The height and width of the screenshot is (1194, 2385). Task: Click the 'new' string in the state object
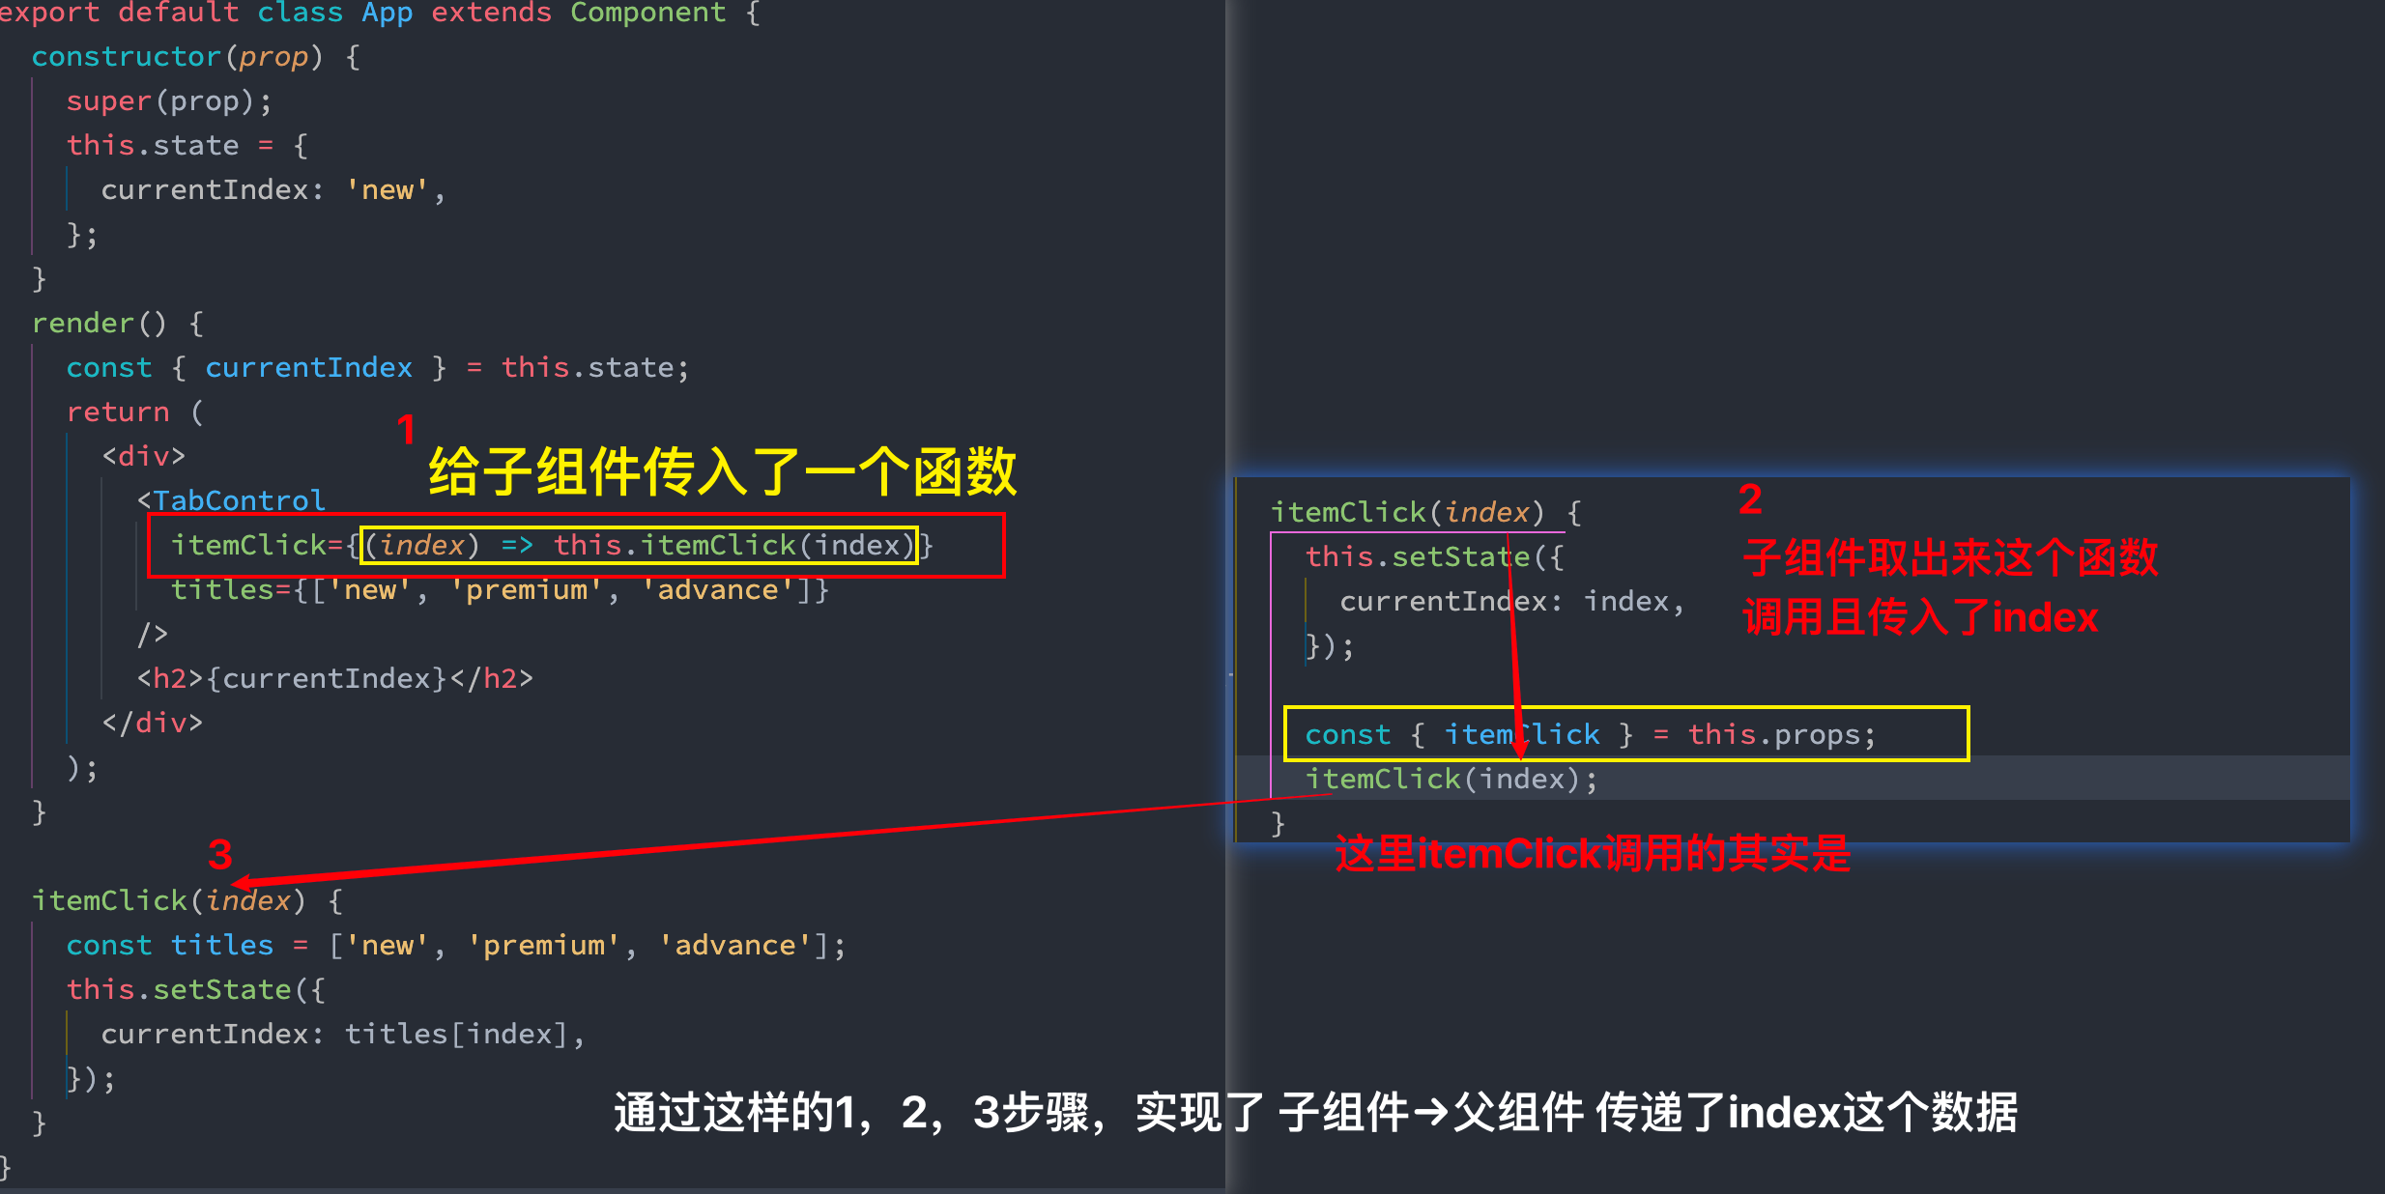pyautogui.click(x=387, y=190)
